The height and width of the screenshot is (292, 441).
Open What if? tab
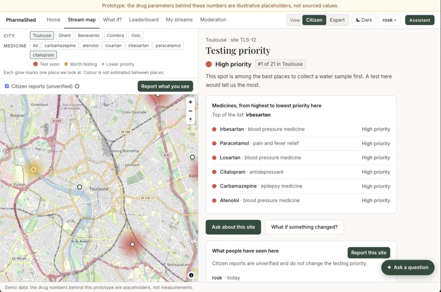tap(112, 20)
